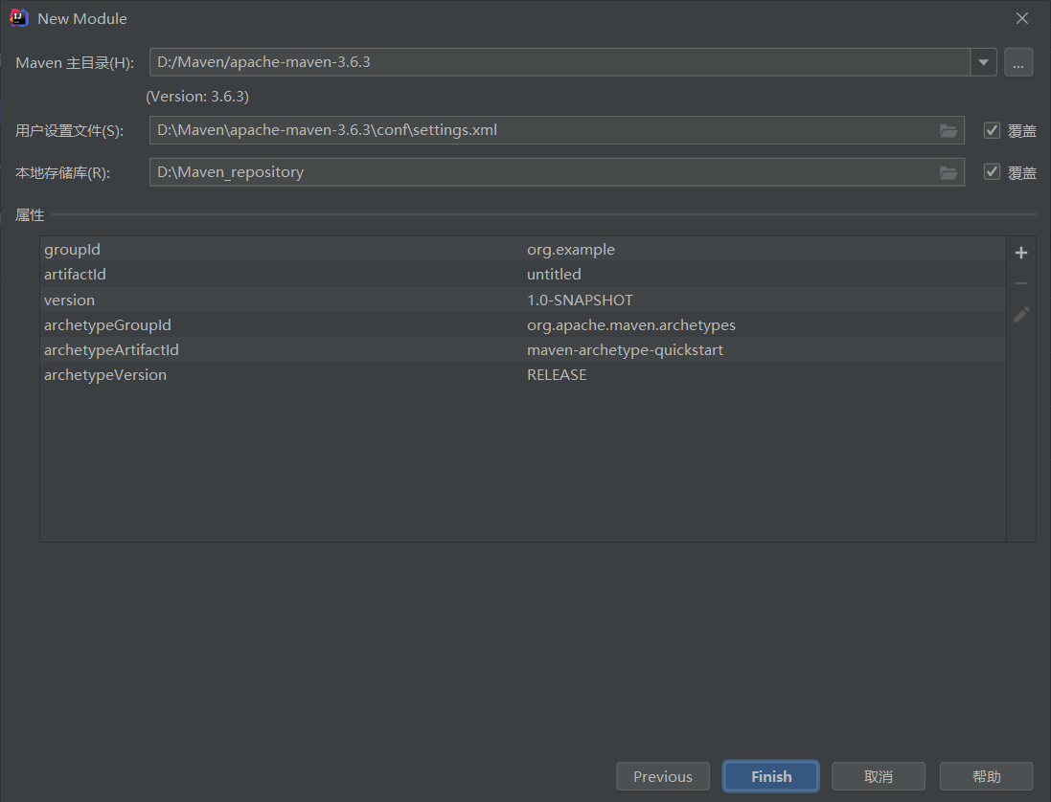Select the version property name

click(69, 300)
